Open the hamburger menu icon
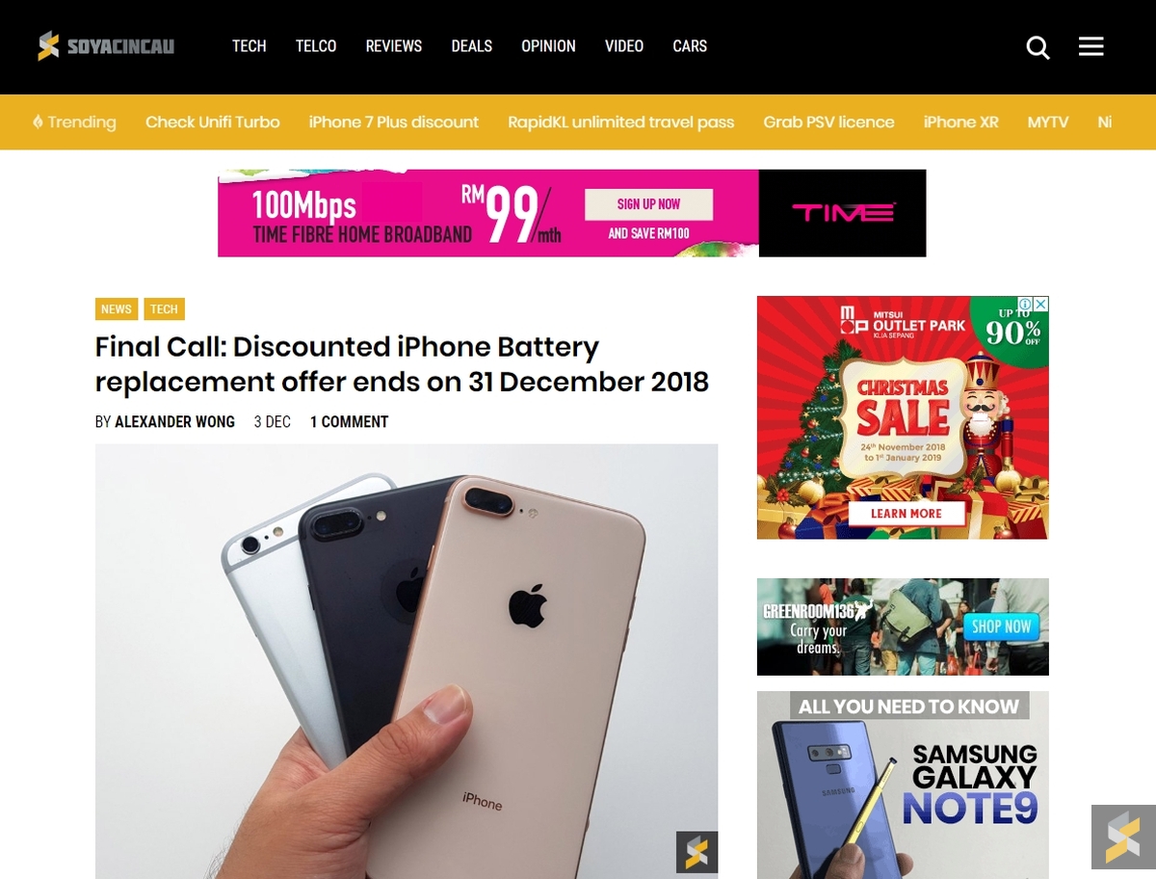This screenshot has width=1156, height=879. 1090,46
